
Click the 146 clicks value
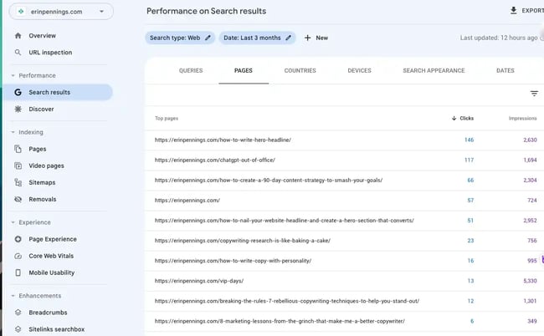[x=469, y=140]
